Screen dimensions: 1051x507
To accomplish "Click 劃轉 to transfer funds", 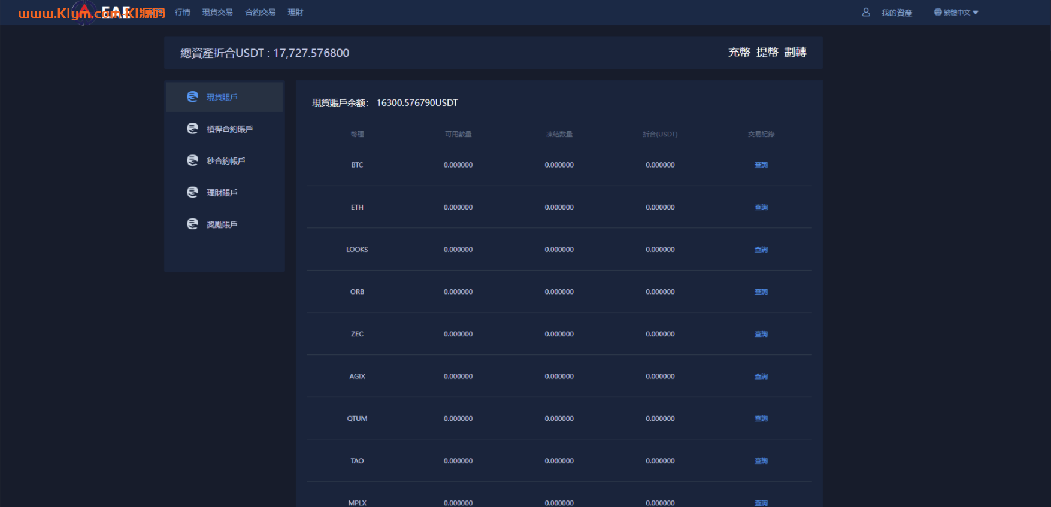I will coord(795,53).
